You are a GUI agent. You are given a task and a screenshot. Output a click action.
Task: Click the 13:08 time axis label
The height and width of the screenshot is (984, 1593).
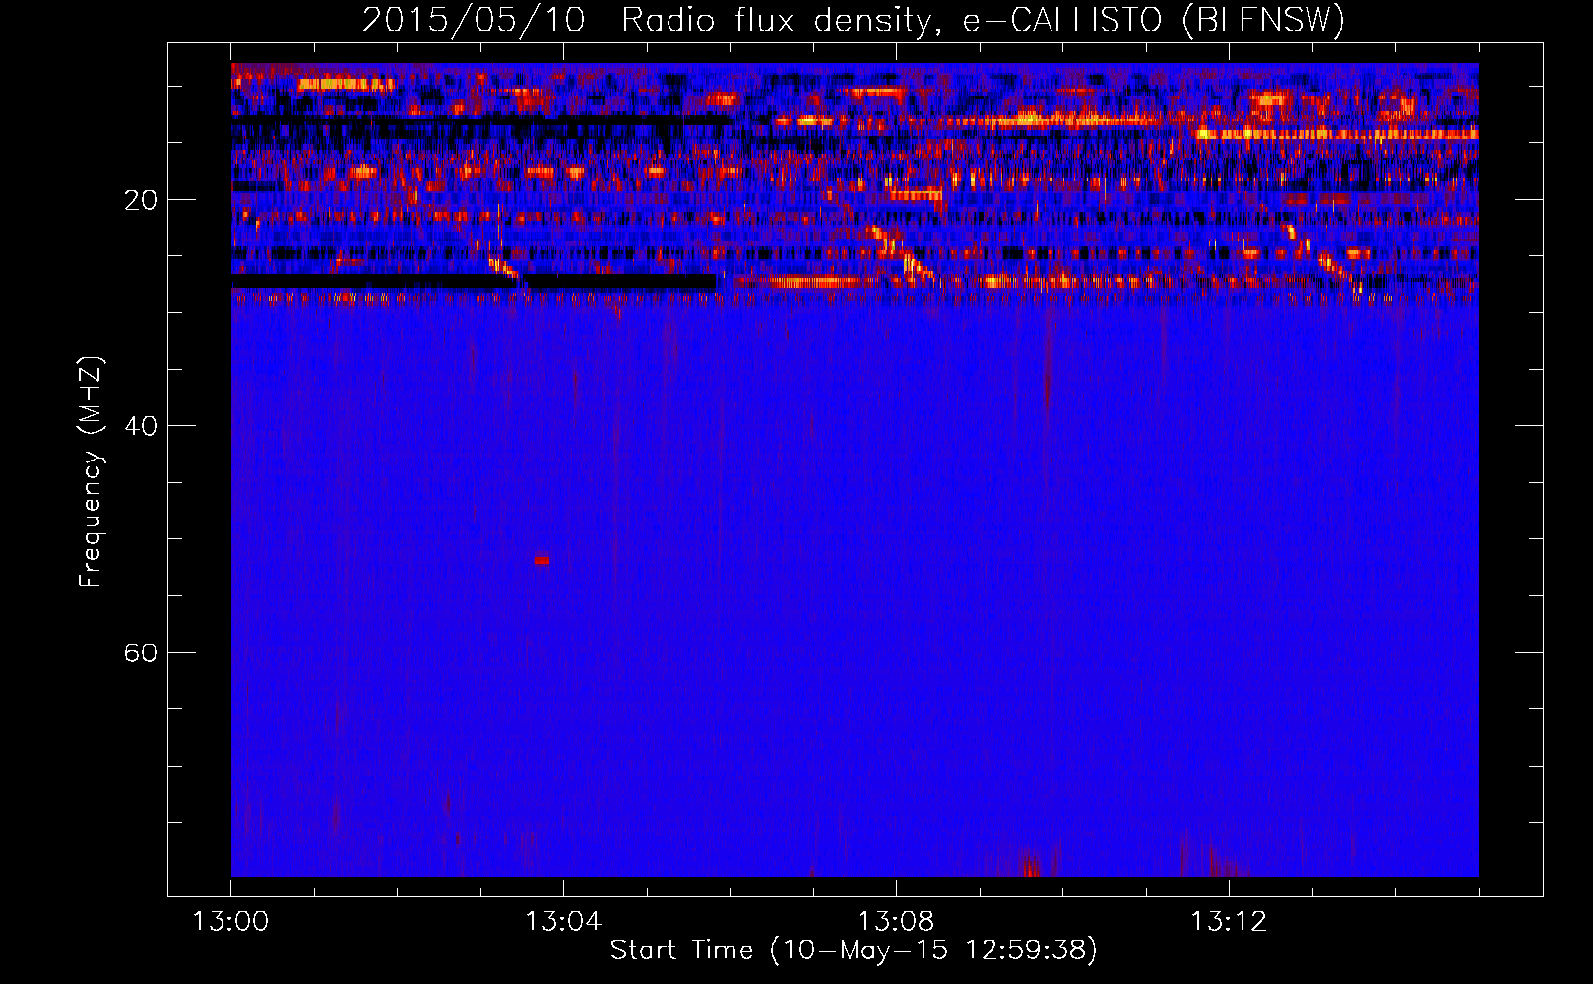(896, 922)
